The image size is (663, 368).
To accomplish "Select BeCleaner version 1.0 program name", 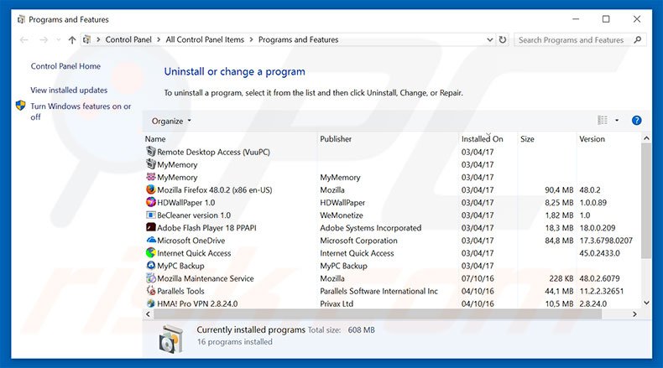I will (x=194, y=215).
